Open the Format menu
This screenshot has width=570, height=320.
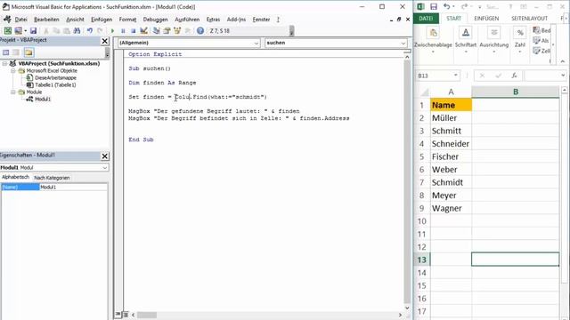click(127, 20)
